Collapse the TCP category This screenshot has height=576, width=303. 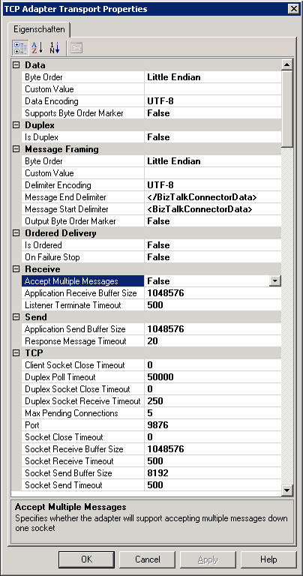pyautogui.click(x=16, y=353)
